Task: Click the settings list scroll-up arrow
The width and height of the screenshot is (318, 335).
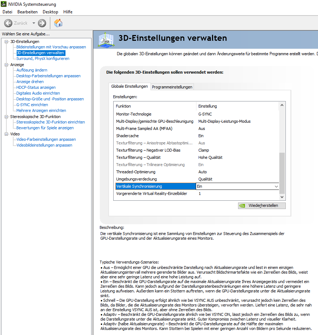Action: click(x=282, y=105)
